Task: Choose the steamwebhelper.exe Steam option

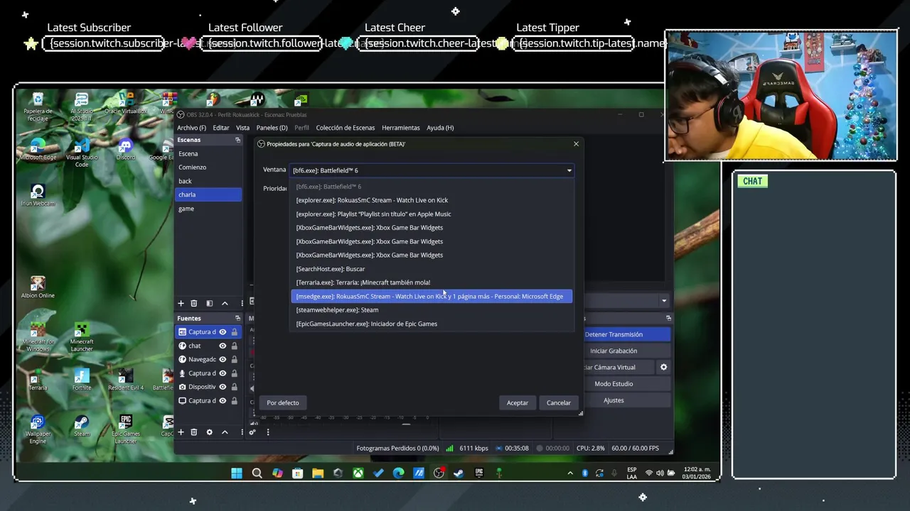Action: click(432, 309)
